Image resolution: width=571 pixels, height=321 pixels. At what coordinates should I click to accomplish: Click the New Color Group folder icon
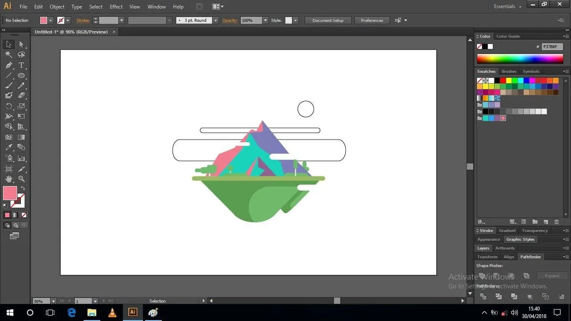(x=535, y=222)
